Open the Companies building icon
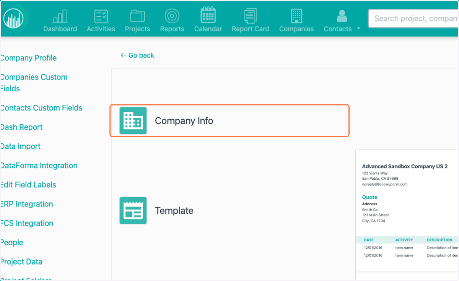Image resolution: width=459 pixels, height=281 pixels. [x=296, y=16]
